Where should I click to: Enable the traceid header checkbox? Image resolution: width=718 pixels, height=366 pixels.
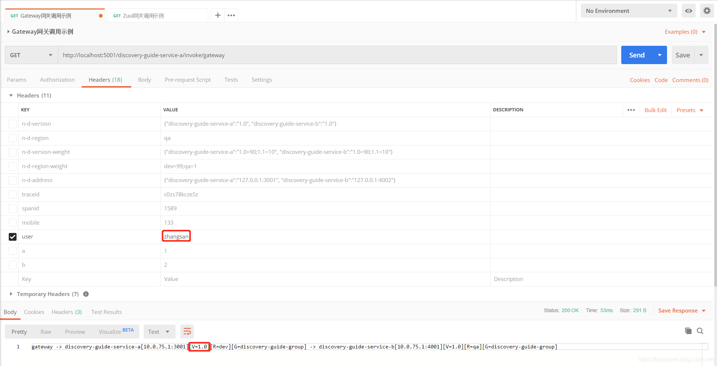point(12,195)
